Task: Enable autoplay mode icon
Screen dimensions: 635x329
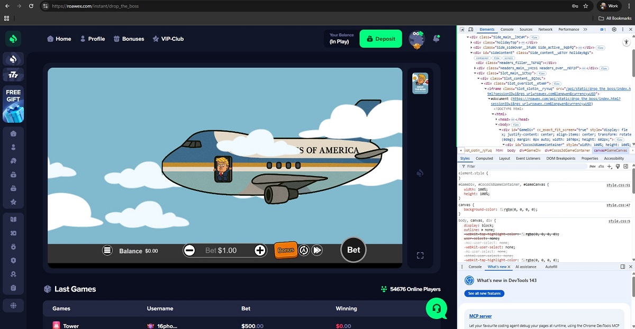Action: [304, 250]
